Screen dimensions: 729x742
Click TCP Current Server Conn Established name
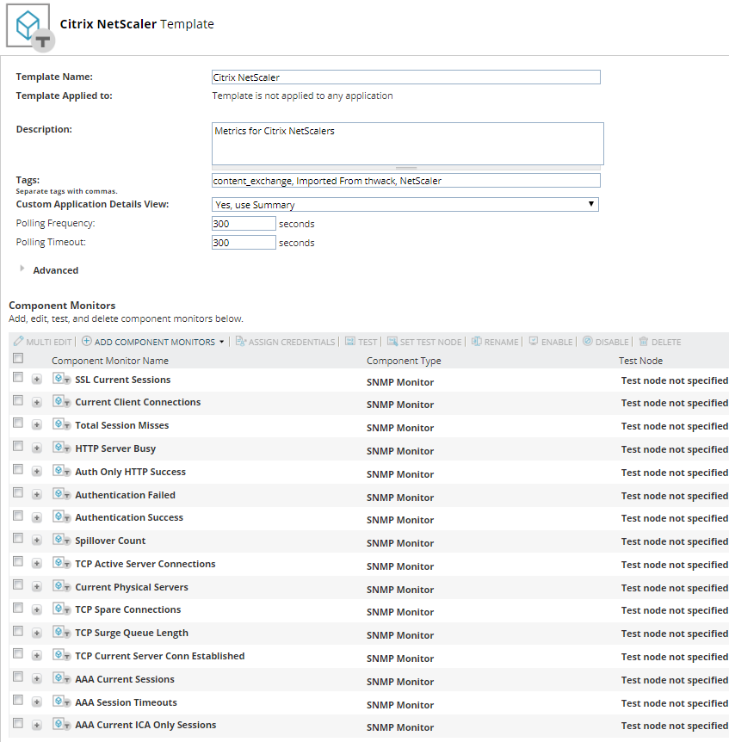[160, 656]
